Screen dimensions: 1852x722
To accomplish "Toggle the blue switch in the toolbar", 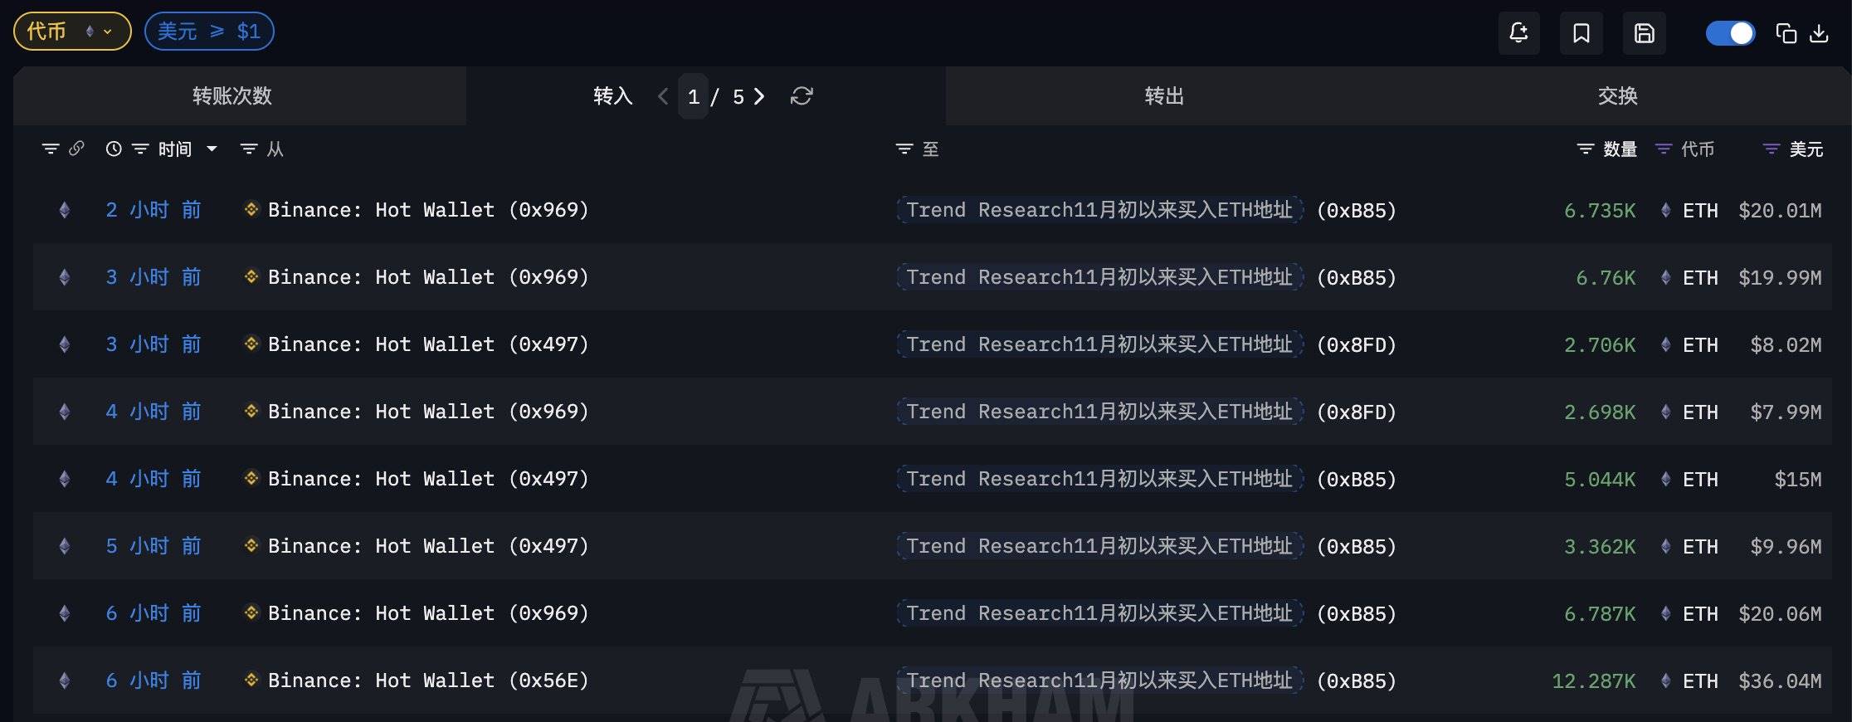I will (x=1730, y=33).
